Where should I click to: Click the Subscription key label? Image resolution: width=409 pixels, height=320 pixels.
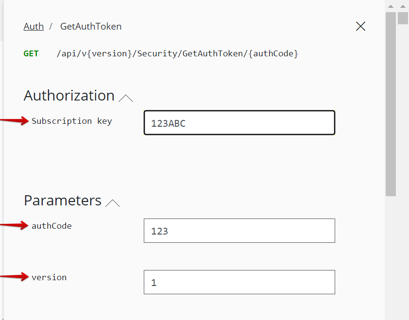pyautogui.click(x=72, y=121)
